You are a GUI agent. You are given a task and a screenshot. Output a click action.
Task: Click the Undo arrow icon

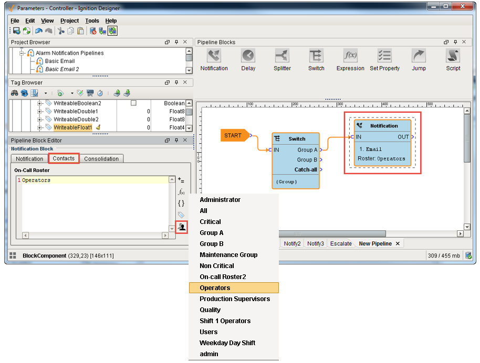[x=39, y=31]
